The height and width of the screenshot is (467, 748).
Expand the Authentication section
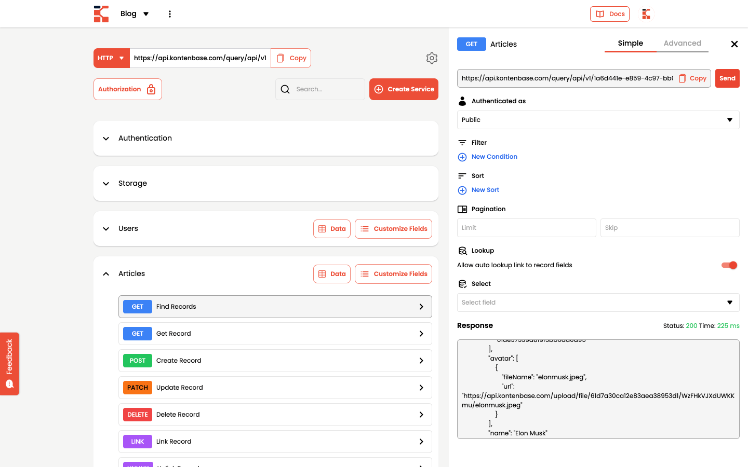(x=106, y=139)
